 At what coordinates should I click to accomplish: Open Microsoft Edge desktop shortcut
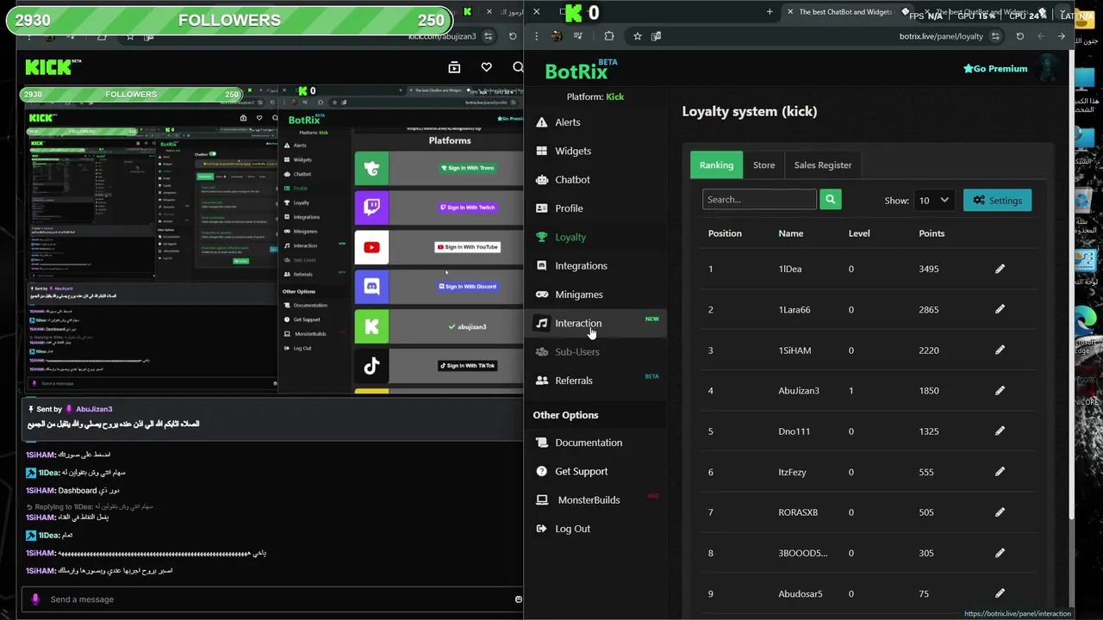pos(1086,327)
